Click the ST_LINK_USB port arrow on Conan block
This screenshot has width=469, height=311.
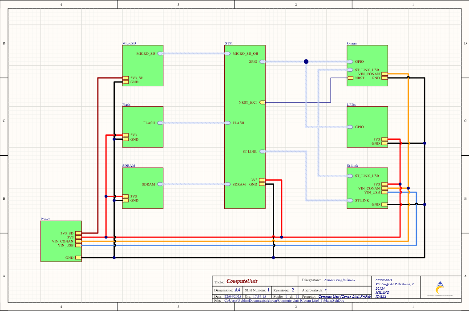pos(350,70)
